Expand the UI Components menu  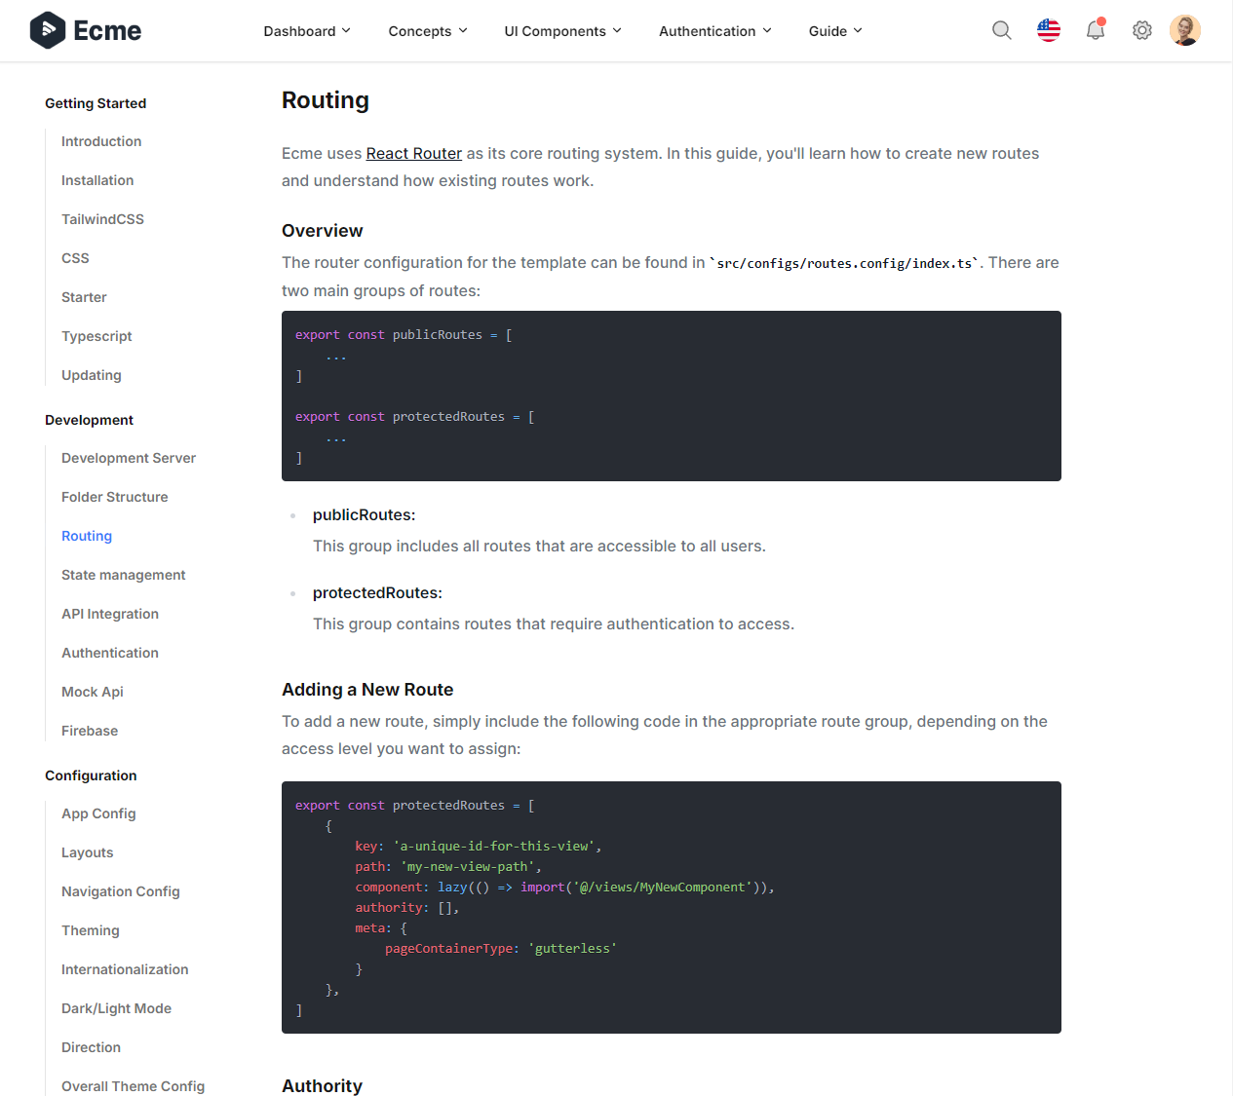coord(562,30)
